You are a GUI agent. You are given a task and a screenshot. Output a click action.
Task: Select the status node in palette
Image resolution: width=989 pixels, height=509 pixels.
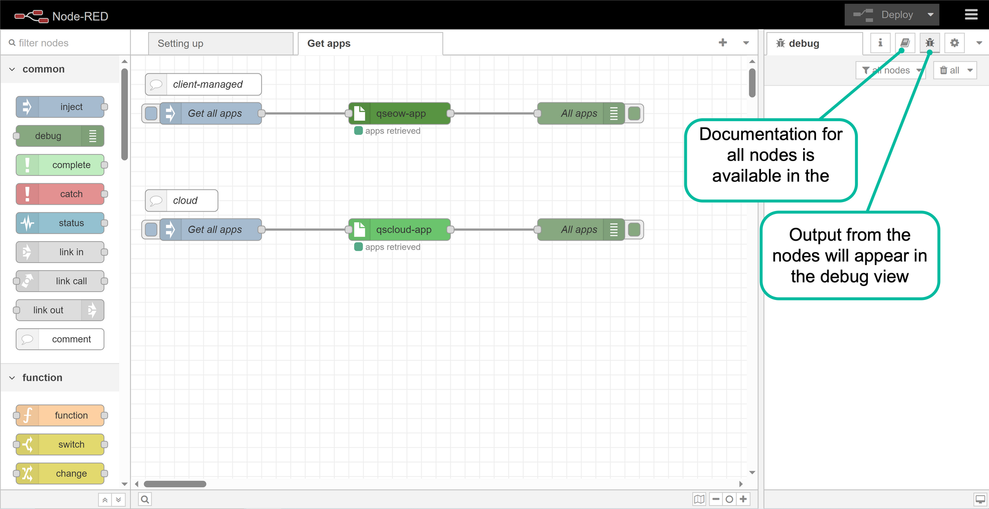(60, 223)
